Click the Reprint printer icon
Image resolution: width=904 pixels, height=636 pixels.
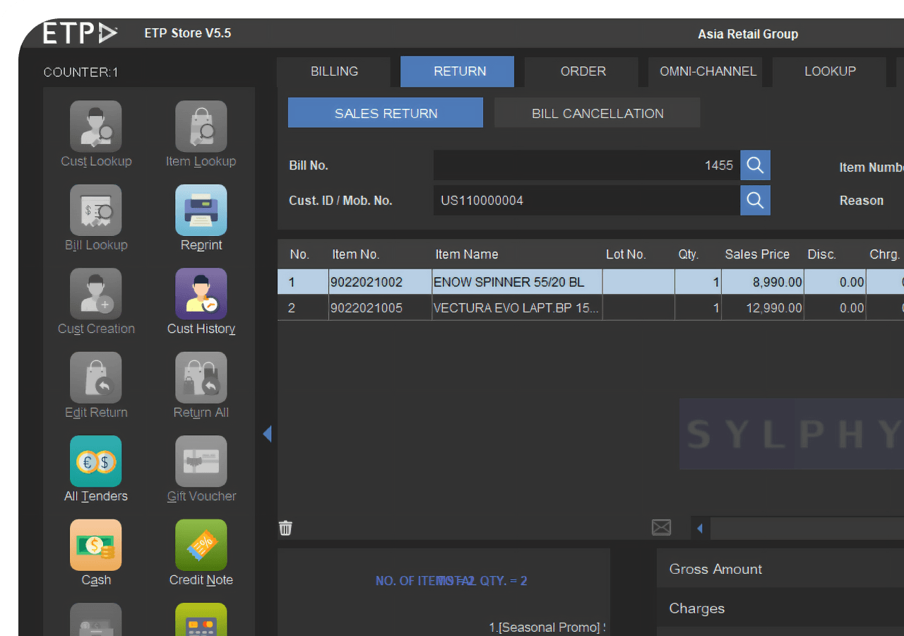tap(201, 211)
